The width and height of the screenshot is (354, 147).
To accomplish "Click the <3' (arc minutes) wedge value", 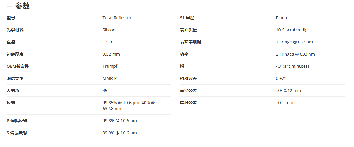I will pos(292,67).
